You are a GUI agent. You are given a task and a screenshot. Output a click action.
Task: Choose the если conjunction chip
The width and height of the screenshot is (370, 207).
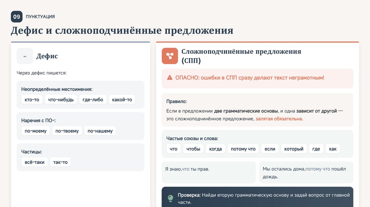pyautogui.click(x=270, y=149)
